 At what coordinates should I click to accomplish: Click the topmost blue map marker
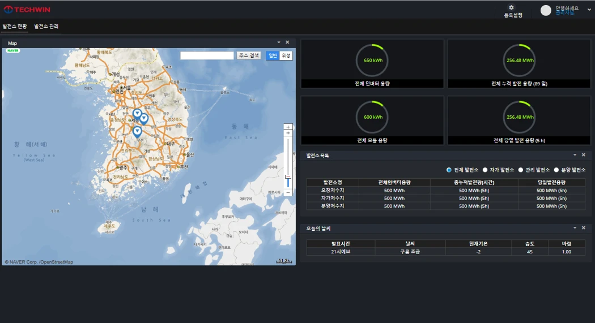coord(137,113)
